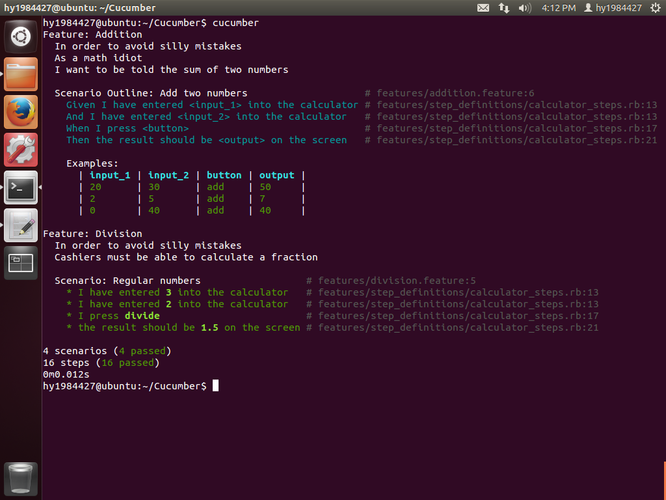Open the network connection indicator

point(504,8)
